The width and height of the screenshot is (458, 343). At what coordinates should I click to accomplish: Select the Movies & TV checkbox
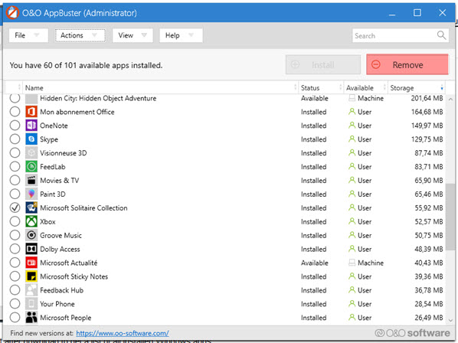15,181
